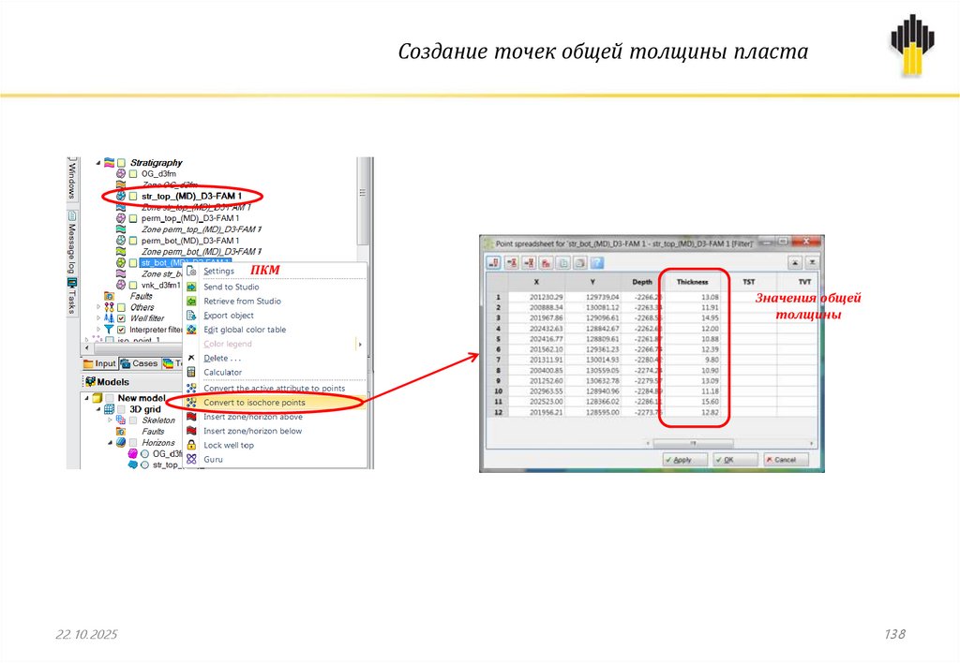This screenshot has width=960, height=663.
Task: Click the second toolbar icon in the Point spreadsheet
Action: tap(512, 263)
